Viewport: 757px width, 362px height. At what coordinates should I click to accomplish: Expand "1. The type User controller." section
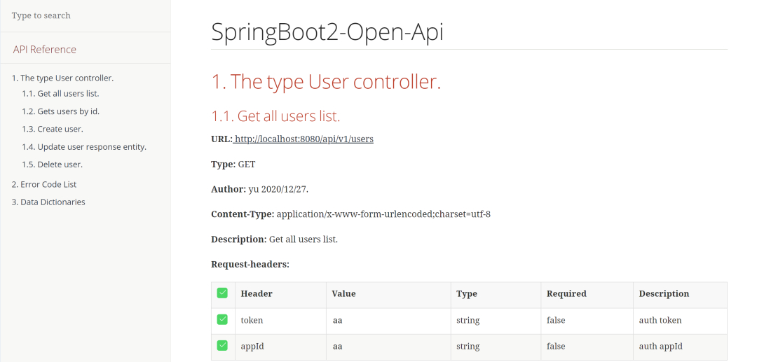click(62, 78)
